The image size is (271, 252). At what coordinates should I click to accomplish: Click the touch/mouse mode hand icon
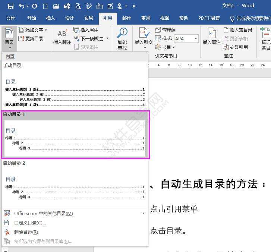click(x=120, y=6)
